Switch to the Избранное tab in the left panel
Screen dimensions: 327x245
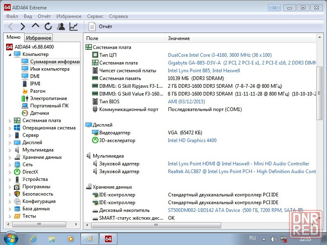(38, 38)
